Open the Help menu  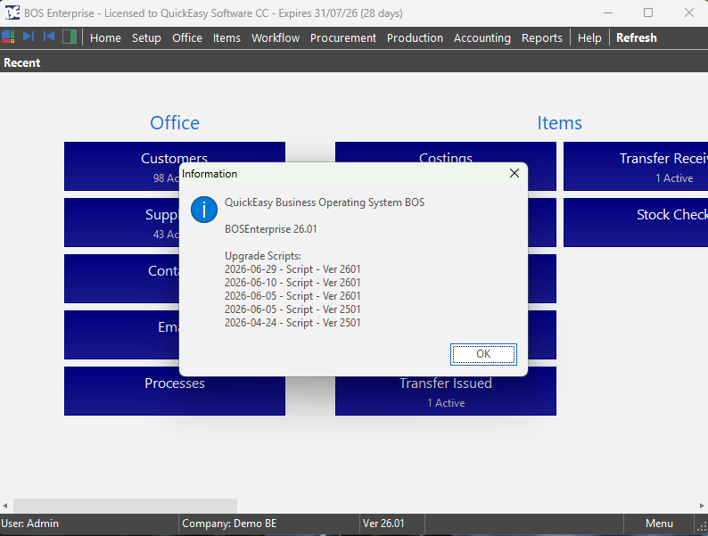point(589,38)
